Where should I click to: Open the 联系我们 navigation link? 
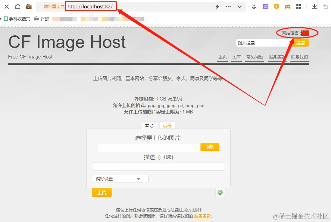click(x=300, y=57)
